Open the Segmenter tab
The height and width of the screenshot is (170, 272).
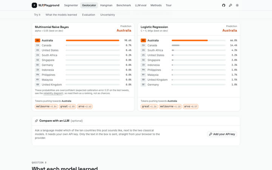pos(71,5)
